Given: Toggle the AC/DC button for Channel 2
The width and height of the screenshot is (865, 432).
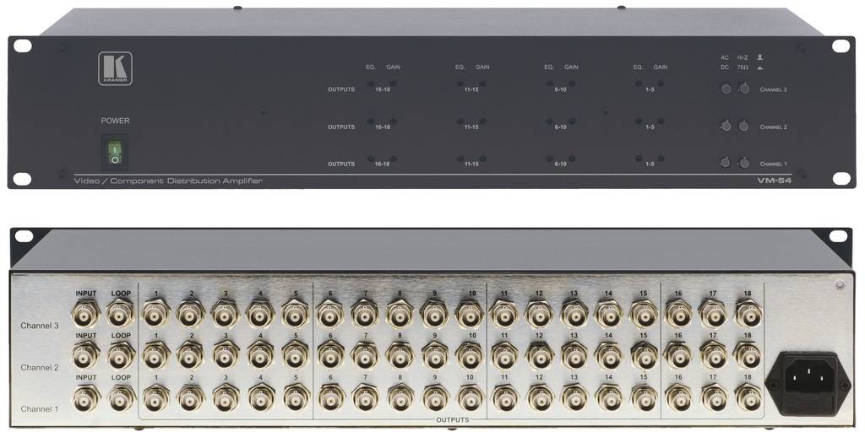Looking at the screenshot, I should point(726,127).
